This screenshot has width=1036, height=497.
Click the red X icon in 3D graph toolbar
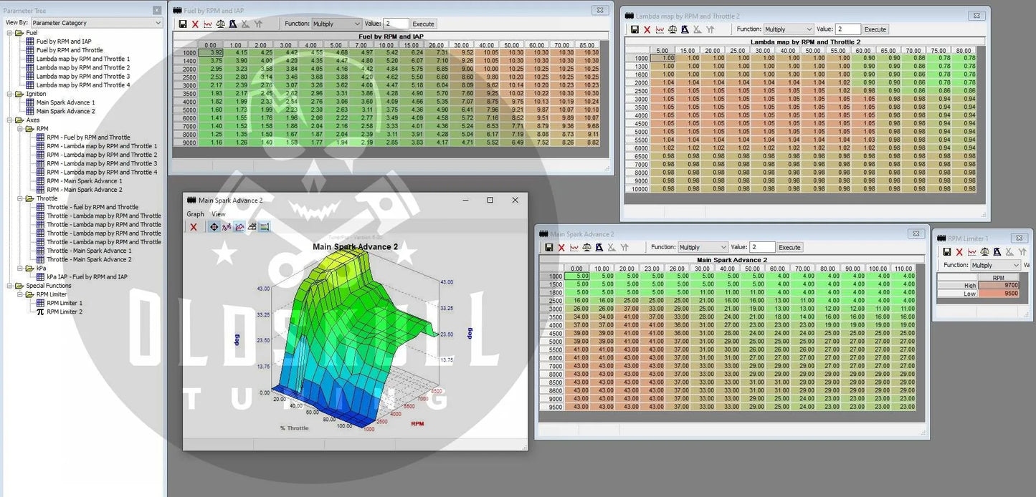coord(194,227)
